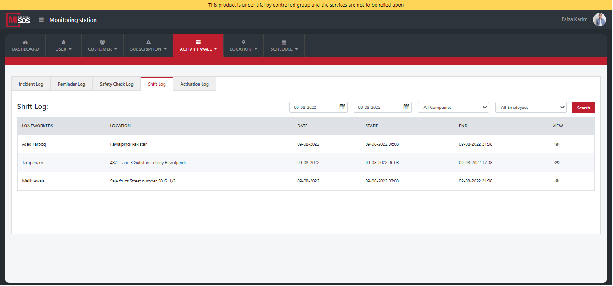Click the start date input field
613x286 pixels.
point(313,108)
